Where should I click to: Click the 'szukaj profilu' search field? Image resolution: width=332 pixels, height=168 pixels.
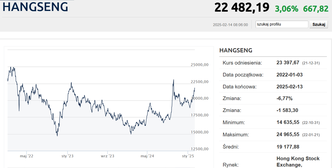point(282,24)
